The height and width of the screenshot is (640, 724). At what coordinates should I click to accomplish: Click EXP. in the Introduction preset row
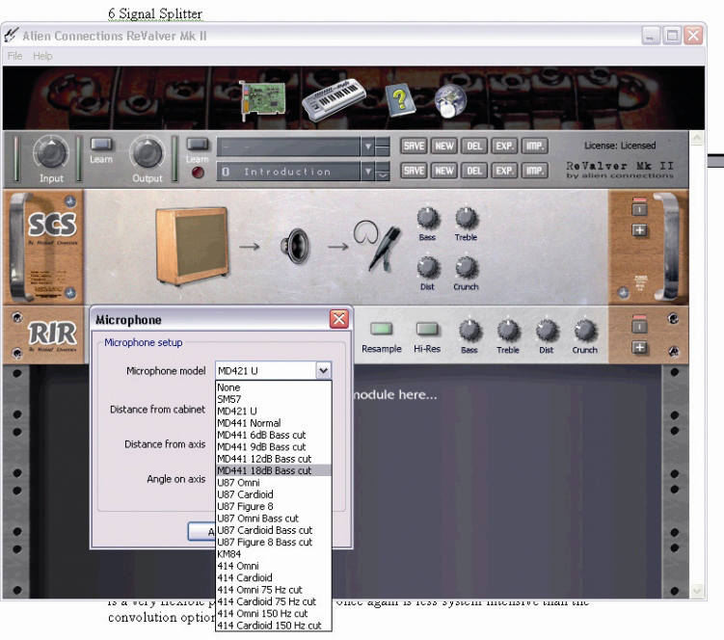tap(504, 171)
